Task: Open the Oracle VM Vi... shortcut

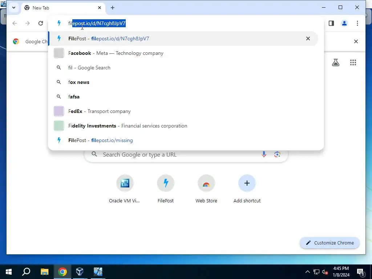Action: tap(125, 189)
